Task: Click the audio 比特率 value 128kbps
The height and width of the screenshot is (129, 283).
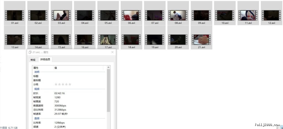Action: tap(59, 123)
